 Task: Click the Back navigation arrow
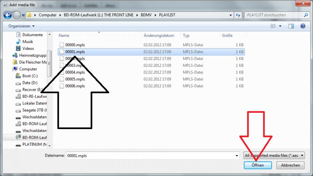(8, 15)
